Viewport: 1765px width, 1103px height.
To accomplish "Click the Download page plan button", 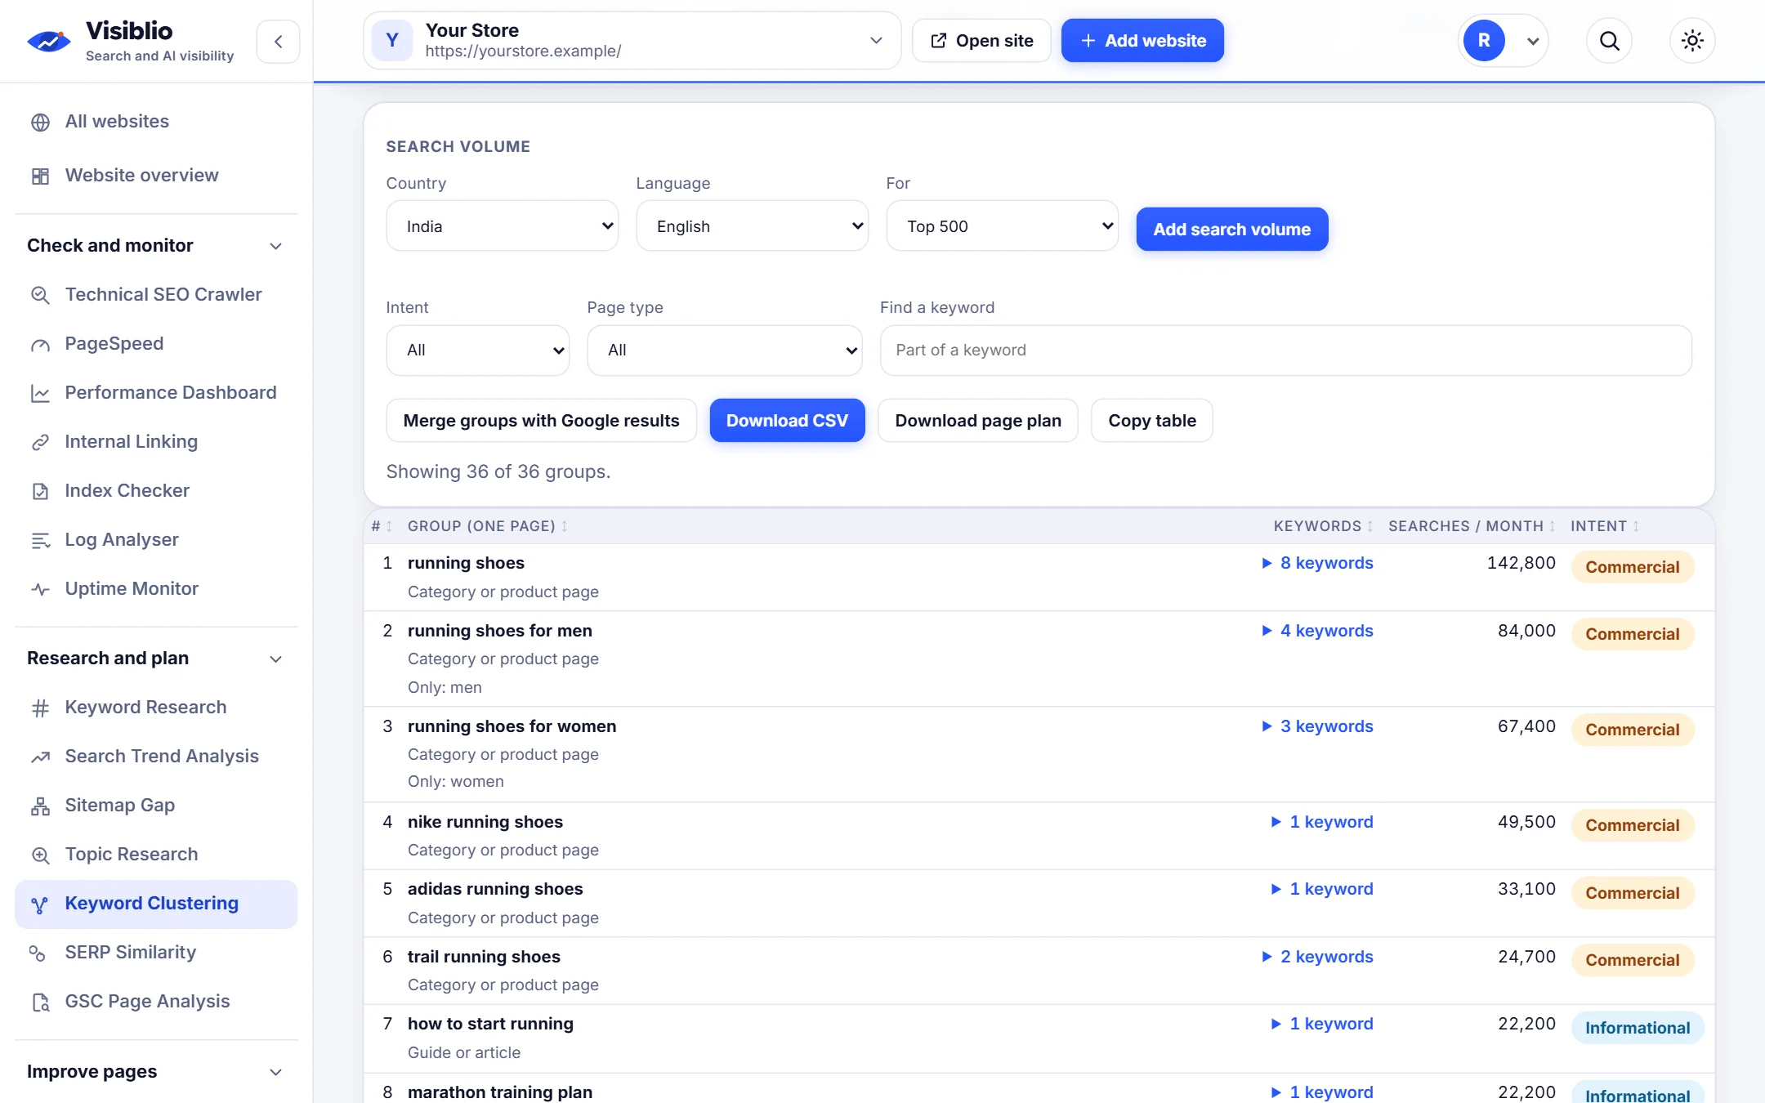I will pyautogui.click(x=978, y=421).
